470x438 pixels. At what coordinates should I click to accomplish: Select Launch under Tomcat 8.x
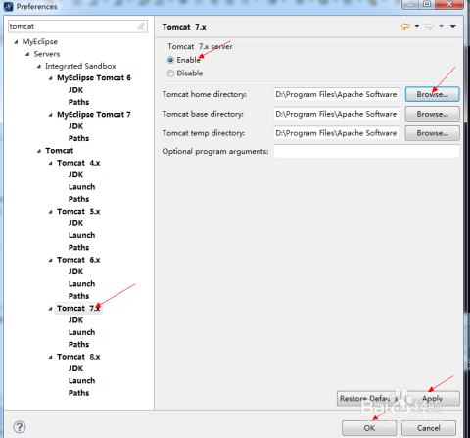coord(81,380)
